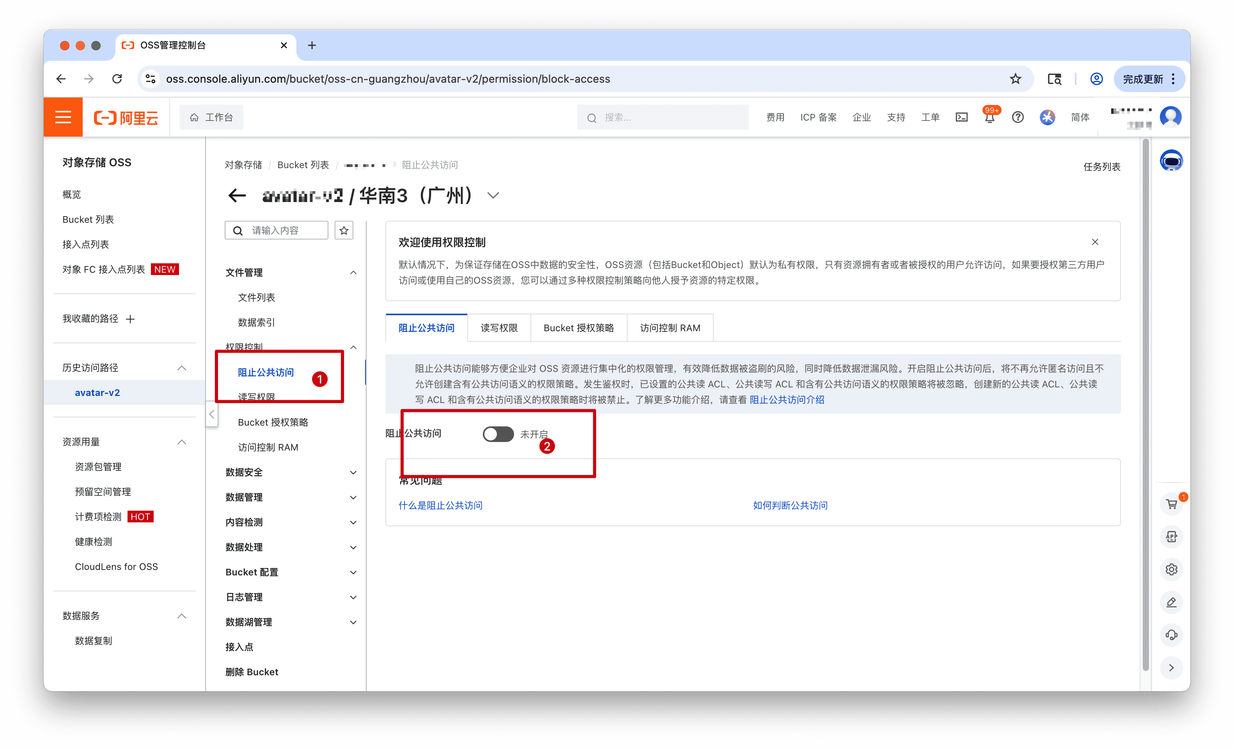Open the shopping cart icon

pyautogui.click(x=1171, y=504)
